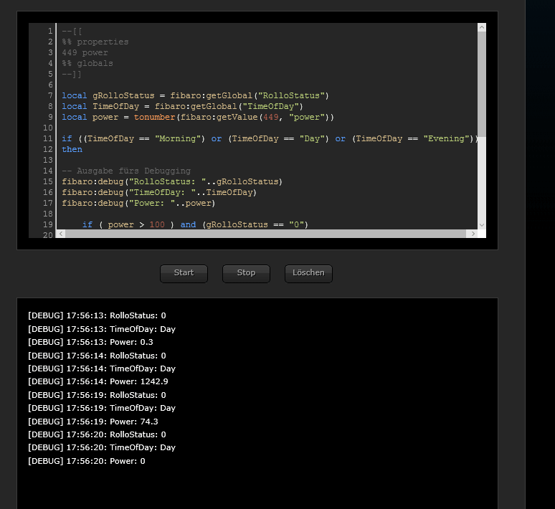Click the horizontal scrollbar's right arrow
Screen dimensions: 555x509
[x=471, y=234]
